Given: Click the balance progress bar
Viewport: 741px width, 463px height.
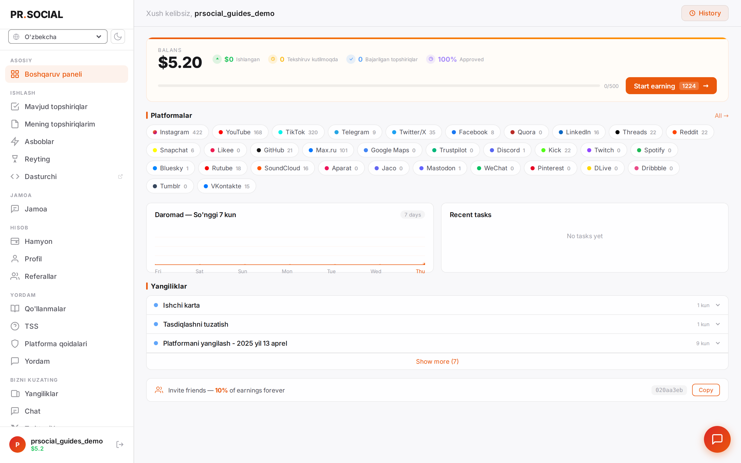Looking at the screenshot, I should click(379, 86).
